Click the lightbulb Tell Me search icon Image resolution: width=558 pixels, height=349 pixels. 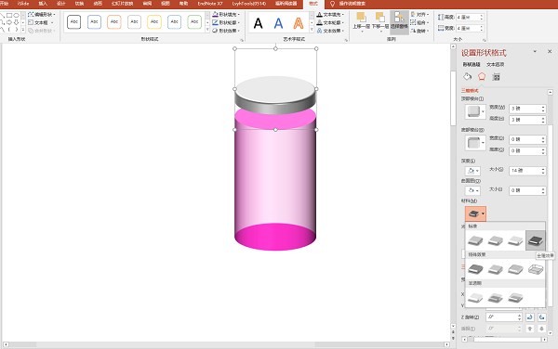[x=332, y=4]
